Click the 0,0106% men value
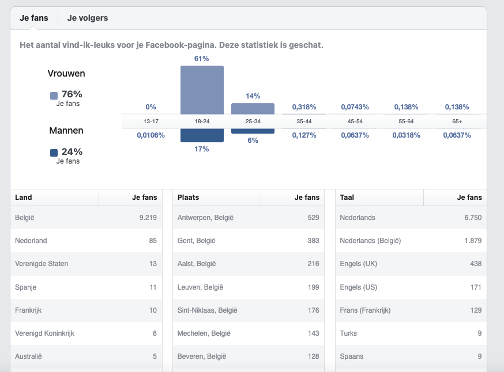 [x=151, y=135]
